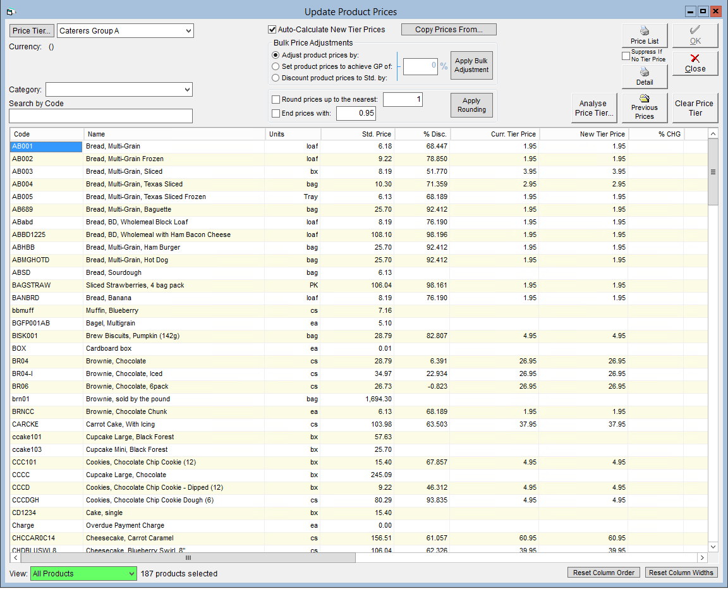
Task: Sort by New Tier Price column header
Action: tap(584, 134)
